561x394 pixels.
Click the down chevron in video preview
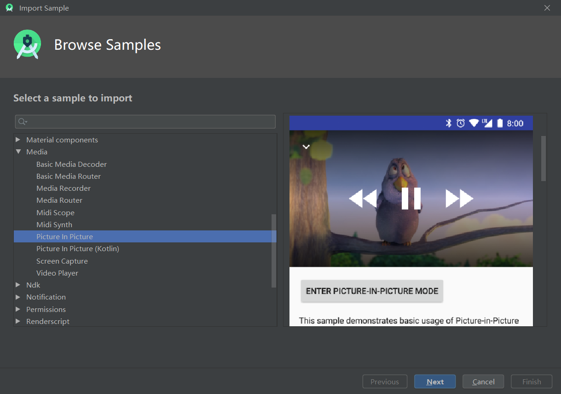pos(306,147)
